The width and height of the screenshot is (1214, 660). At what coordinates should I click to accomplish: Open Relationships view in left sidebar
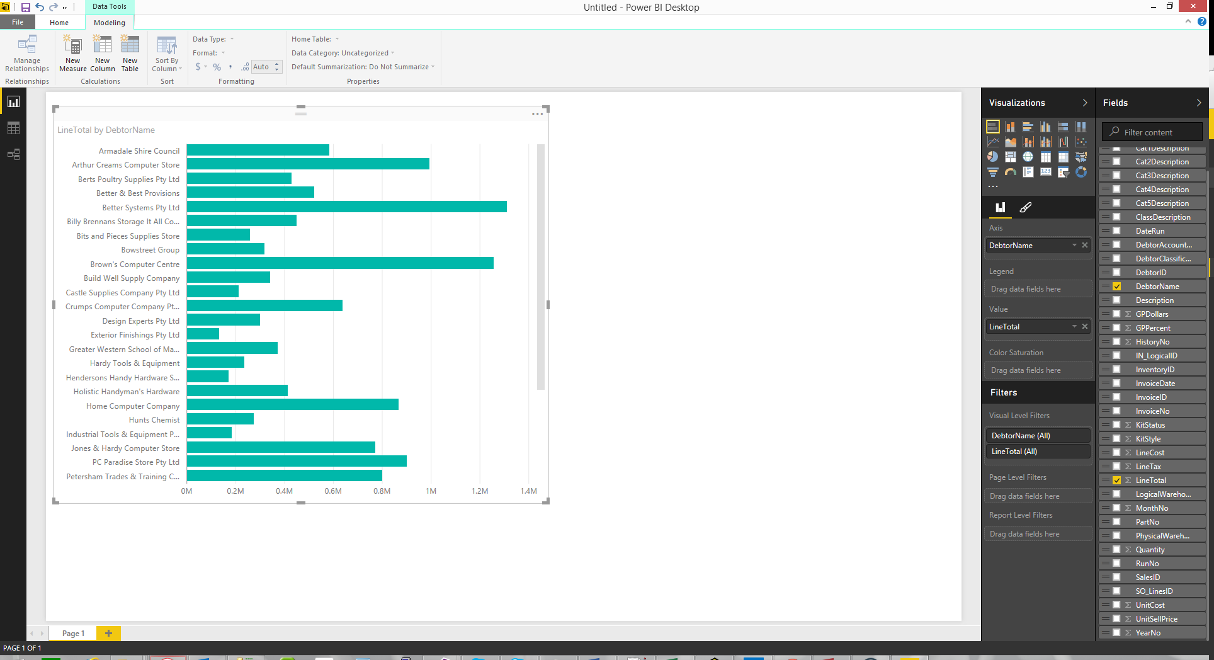[13, 154]
